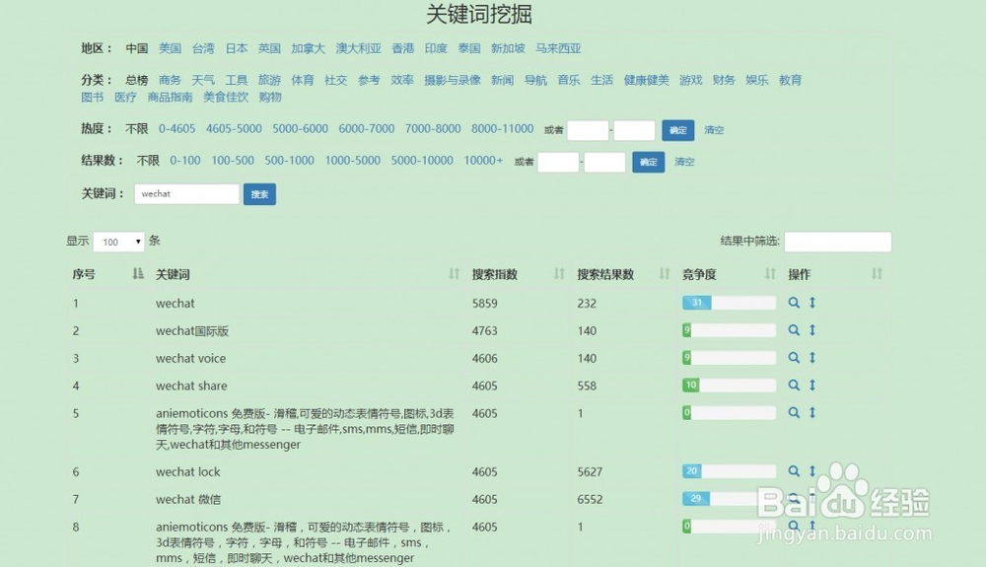Click the competition bar showing 20

[729, 470]
